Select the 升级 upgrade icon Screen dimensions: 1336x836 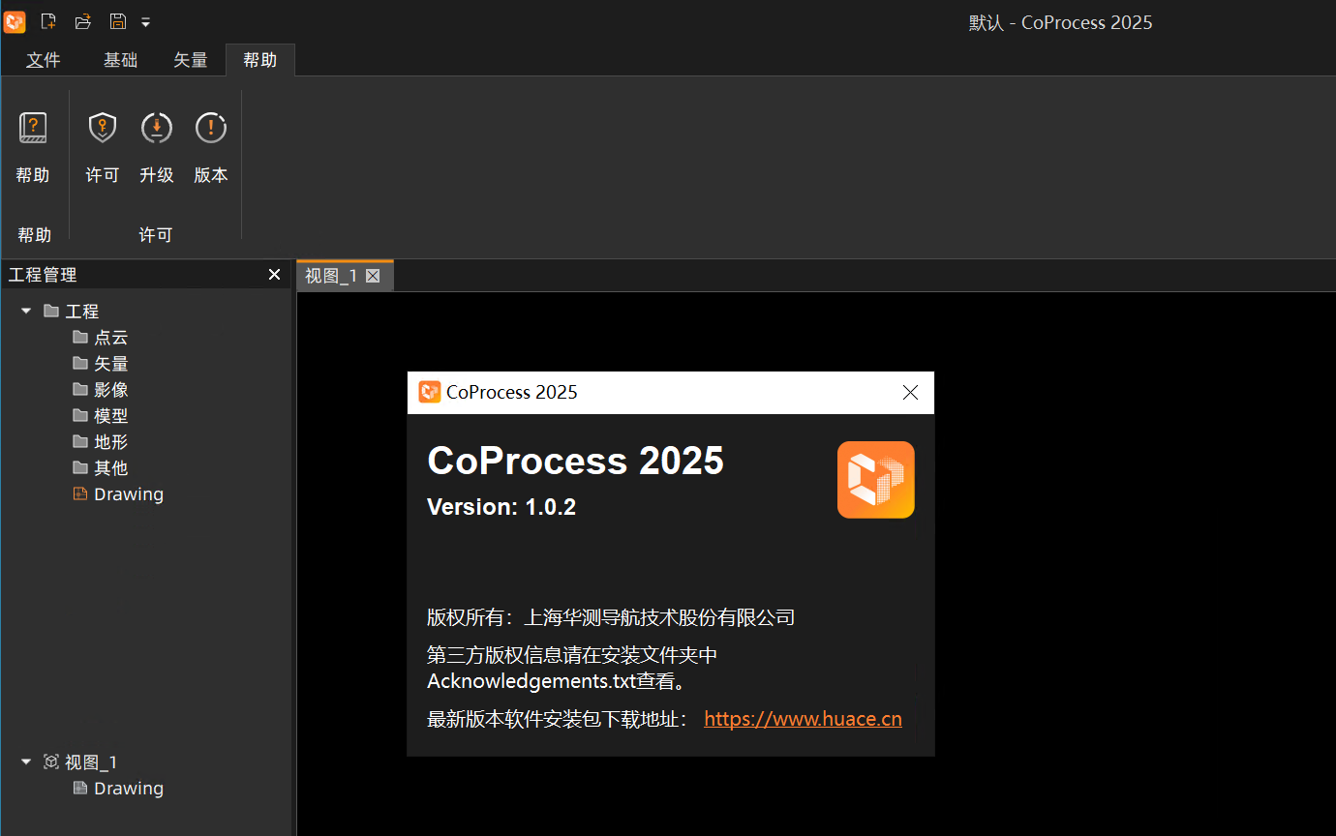156,127
